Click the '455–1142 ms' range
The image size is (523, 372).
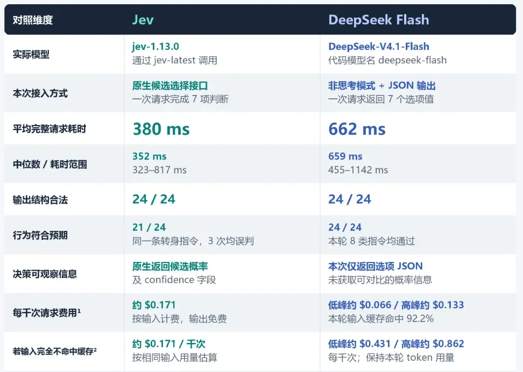pyautogui.click(x=358, y=170)
